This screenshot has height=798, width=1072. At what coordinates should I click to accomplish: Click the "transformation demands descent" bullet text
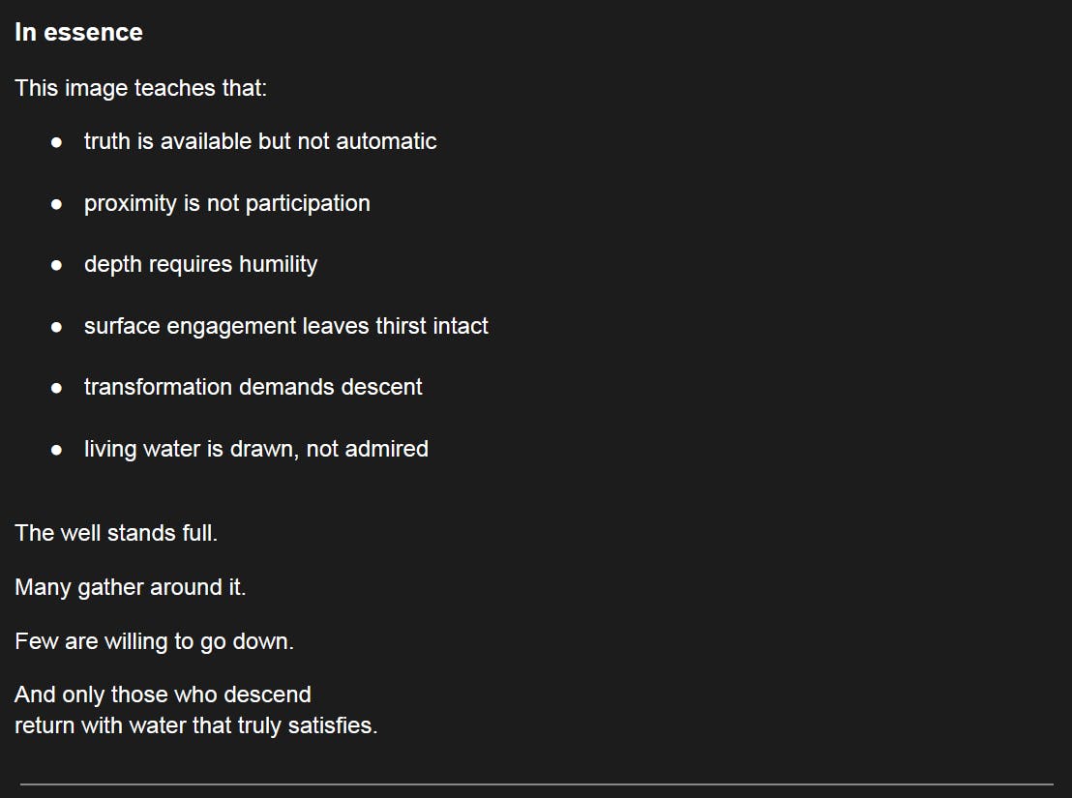253,387
